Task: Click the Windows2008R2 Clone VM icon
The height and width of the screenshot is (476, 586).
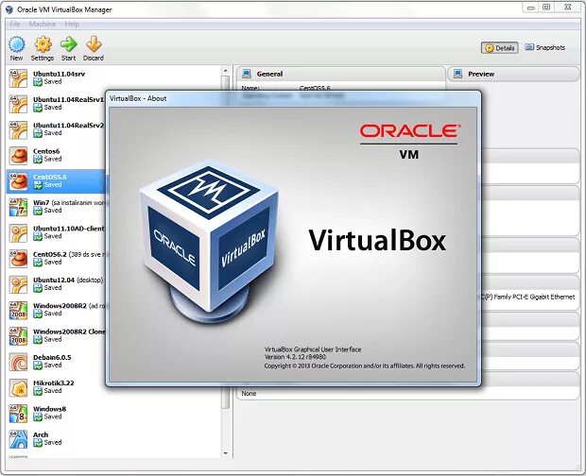Action: pyautogui.click(x=18, y=335)
